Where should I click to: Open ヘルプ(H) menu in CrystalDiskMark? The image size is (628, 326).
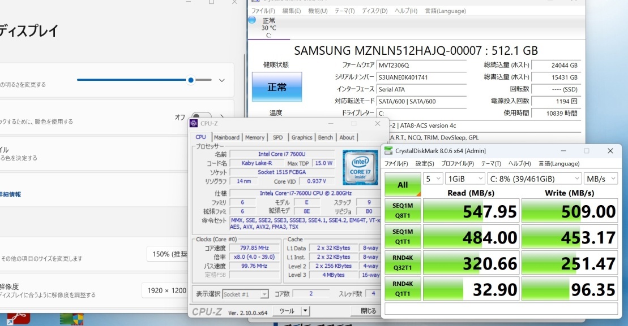coord(519,163)
